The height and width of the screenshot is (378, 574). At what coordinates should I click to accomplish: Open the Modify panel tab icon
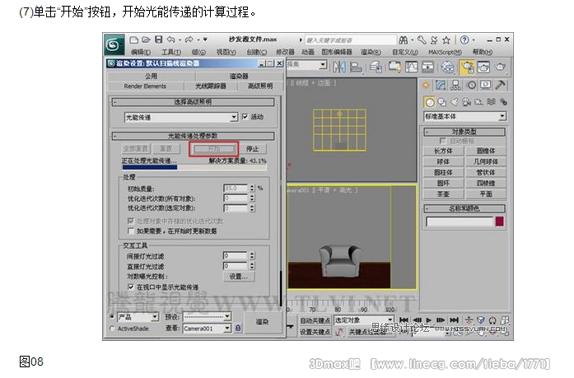coord(441,86)
